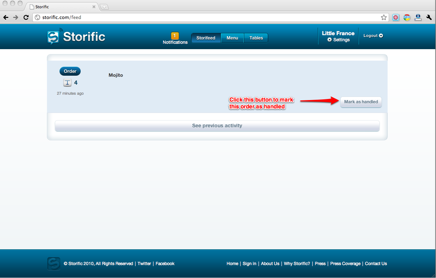Switch to the Menu tab
This screenshot has width=436, height=278.
[x=232, y=38]
